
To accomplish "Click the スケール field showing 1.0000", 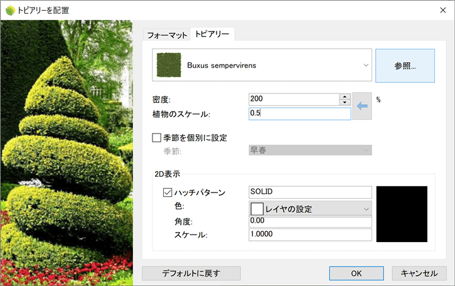I will pos(310,235).
